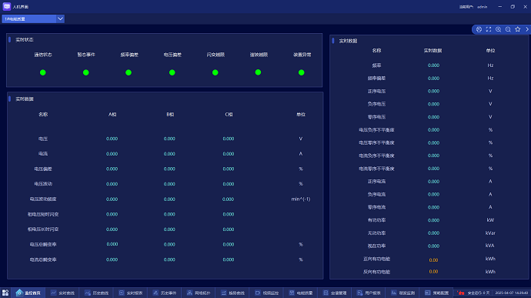Open the 视频监控 tab
Viewport: 531px width, 298px height.
(x=267, y=293)
